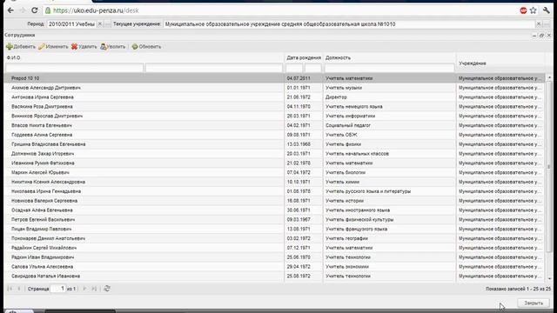557x313 pixels.
Task: Click the browser address bar URL
Action: point(96,10)
